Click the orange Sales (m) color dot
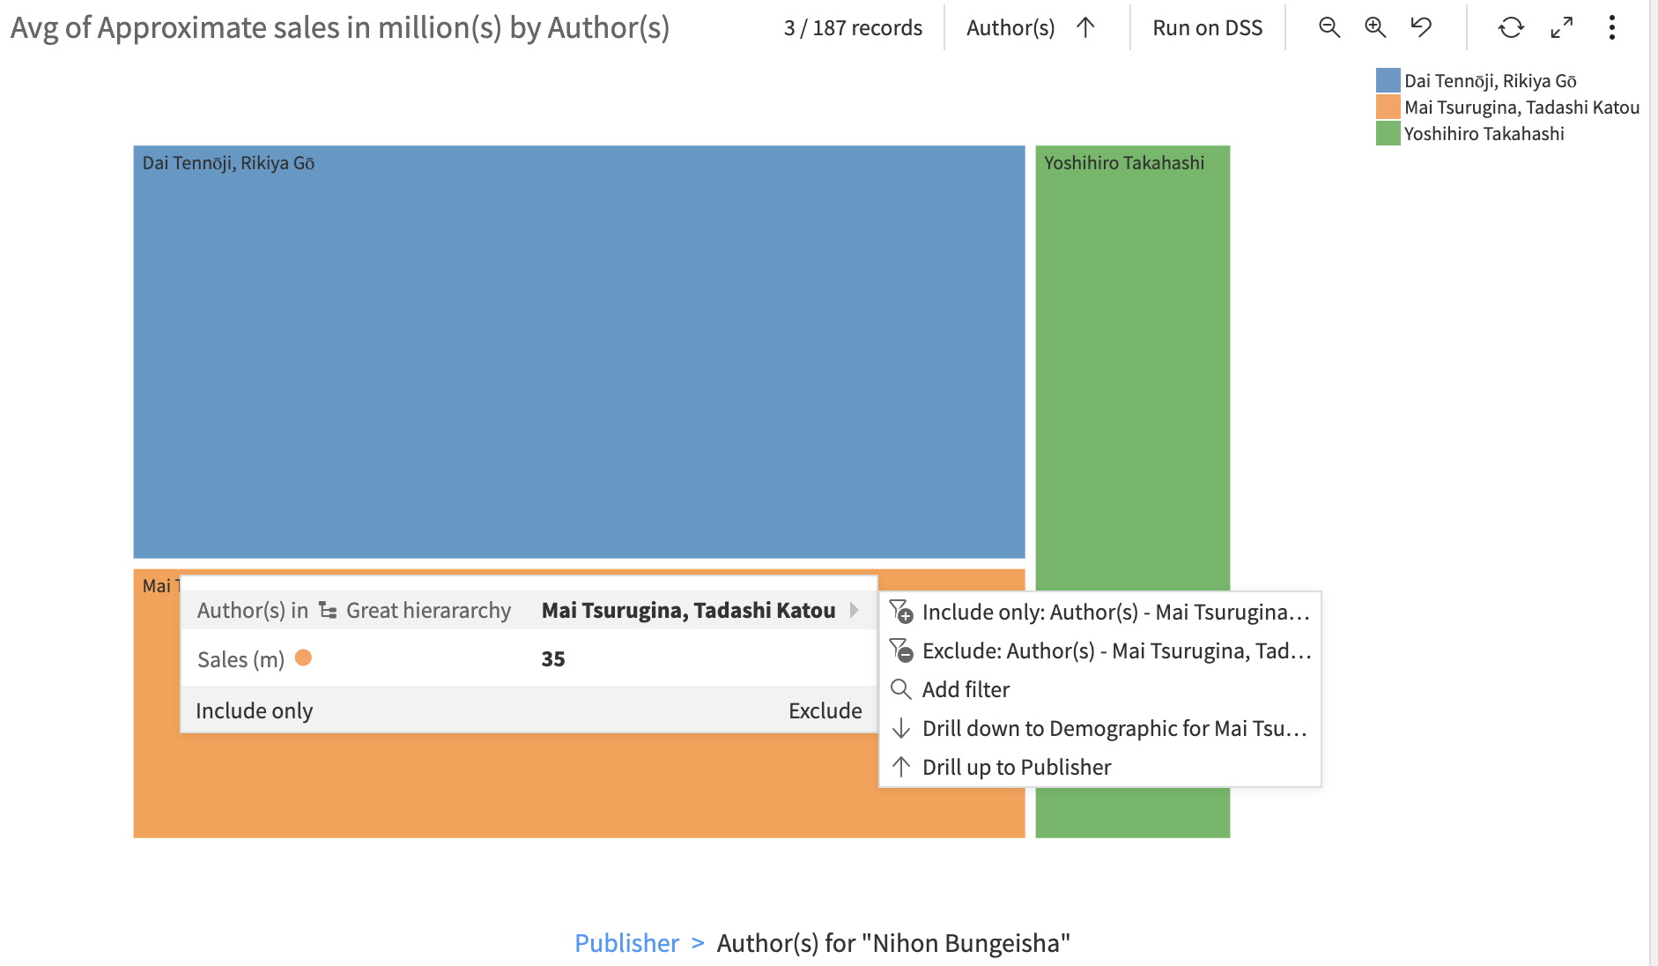Viewport: 1658px width, 966px height. pyautogui.click(x=302, y=658)
